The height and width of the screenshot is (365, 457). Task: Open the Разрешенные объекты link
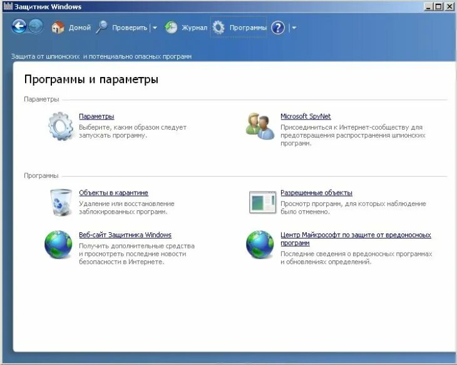point(316,193)
